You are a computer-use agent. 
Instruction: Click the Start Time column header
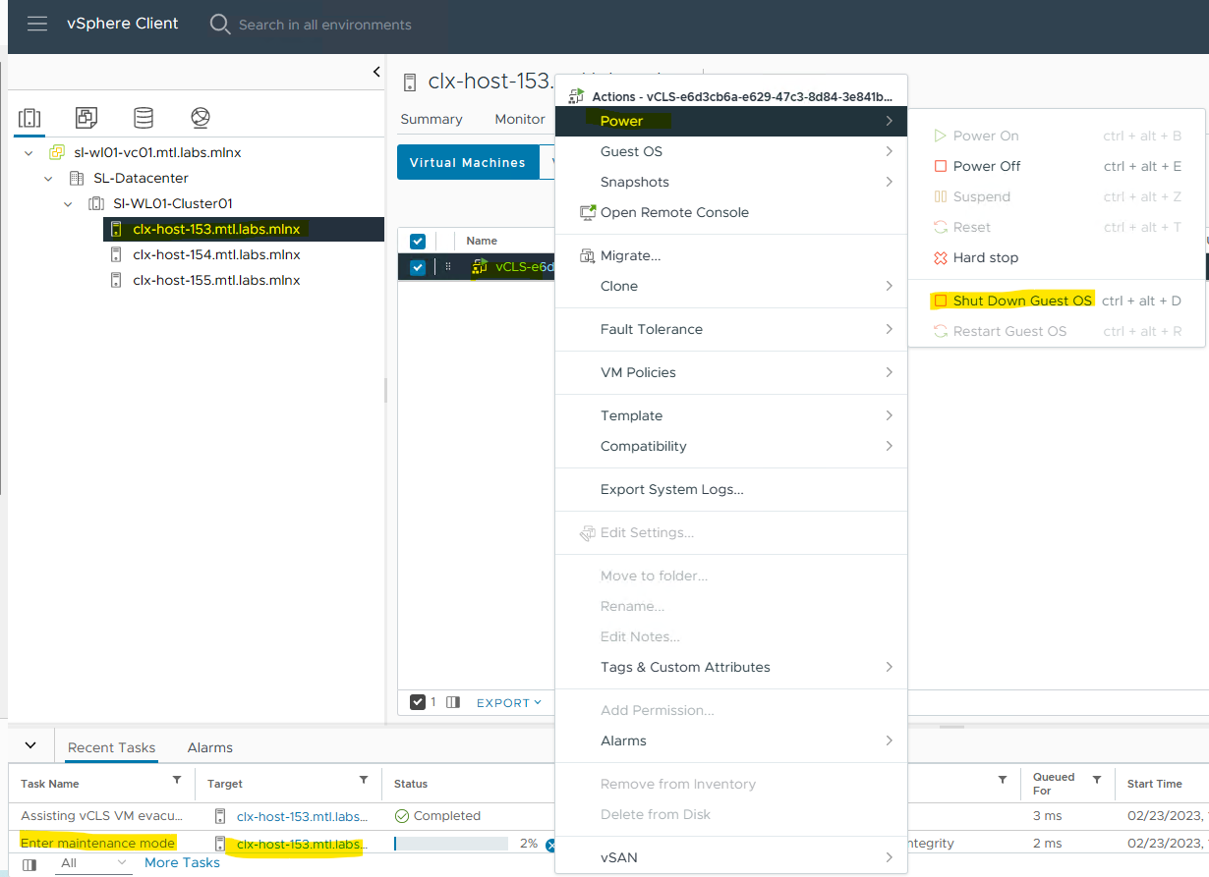(1155, 784)
